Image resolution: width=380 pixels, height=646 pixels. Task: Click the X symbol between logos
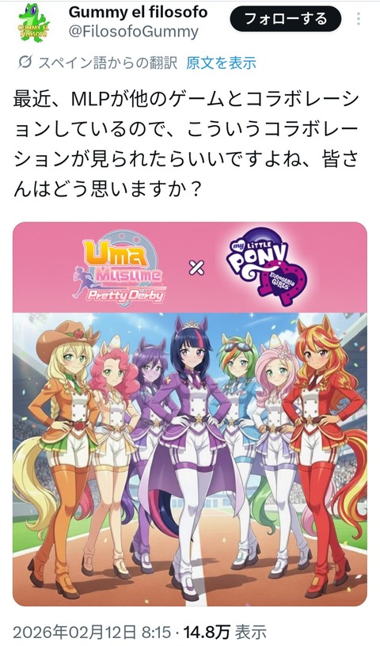tap(196, 268)
